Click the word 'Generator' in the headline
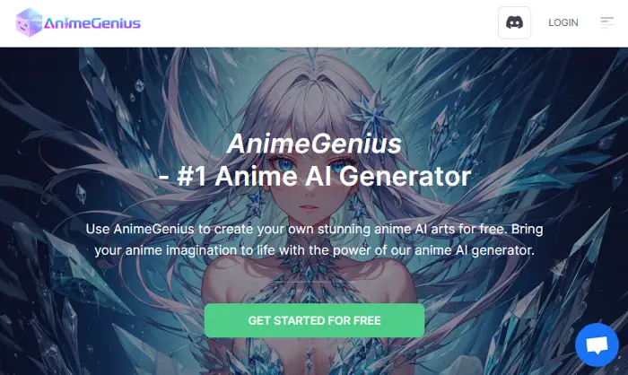 click(406, 176)
